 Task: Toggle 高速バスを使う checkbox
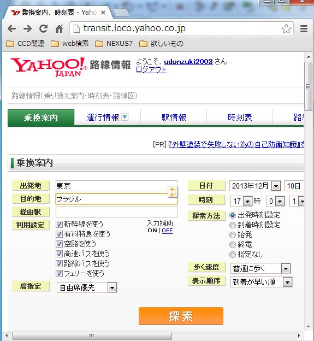[x=59, y=254]
